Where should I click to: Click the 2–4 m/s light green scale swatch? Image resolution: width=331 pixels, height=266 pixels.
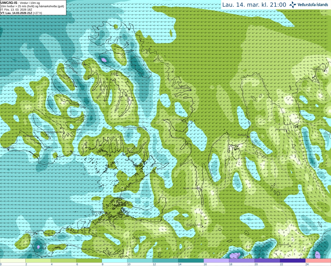point(38,261)
